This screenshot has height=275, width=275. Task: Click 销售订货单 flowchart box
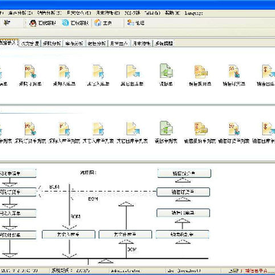tap(183, 192)
